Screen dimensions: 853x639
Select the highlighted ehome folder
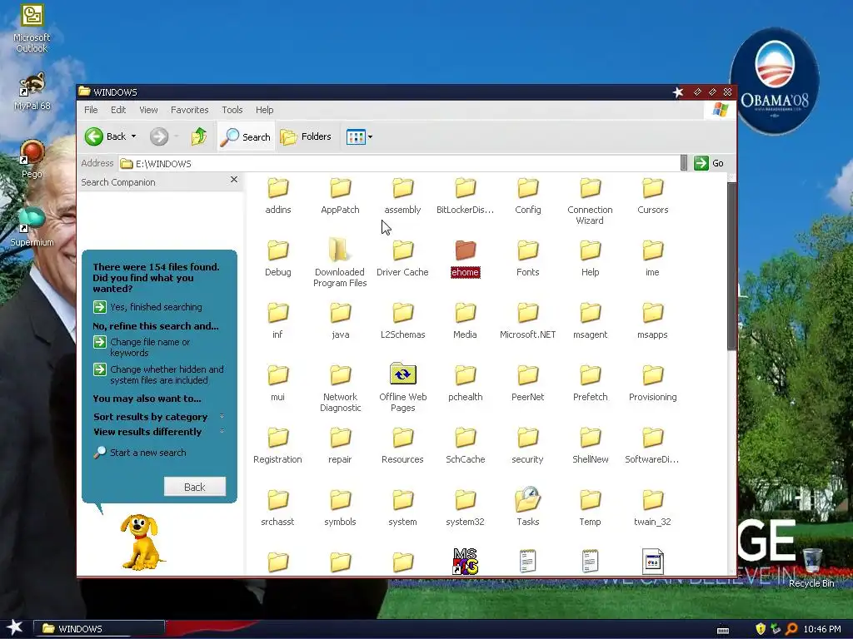[465, 258]
